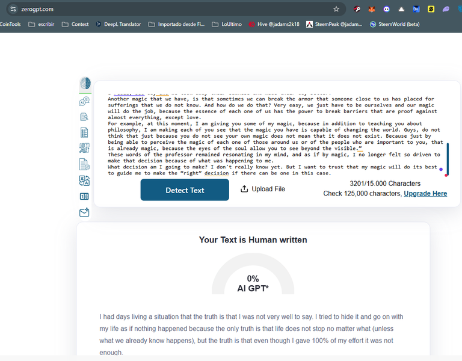Open the AI email envelope icon in sidebar
This screenshot has height=361, width=462.
click(84, 212)
